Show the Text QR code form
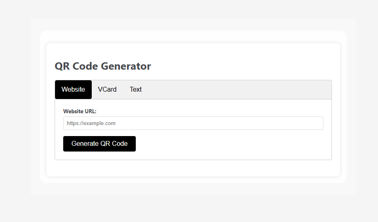This screenshot has height=222, width=378. (x=136, y=90)
